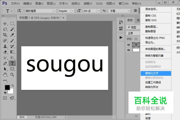Select the Rectangular Marquee tool
This screenshot has height=120, width=180.
click(x=12, y=24)
